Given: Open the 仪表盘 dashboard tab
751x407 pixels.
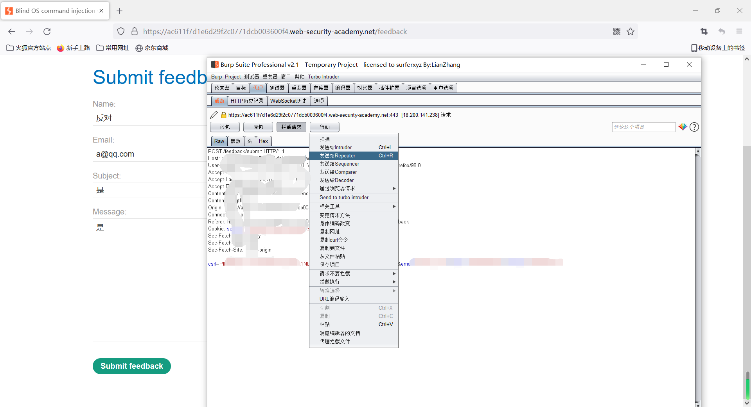Looking at the screenshot, I should click(x=222, y=88).
